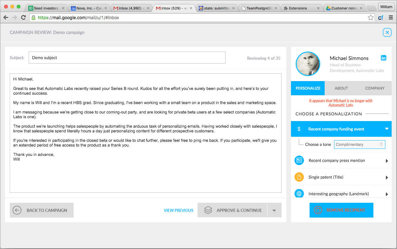397x249 pixels.
Task: Open the Extensions browser tab
Action: pyautogui.click(x=301, y=8)
